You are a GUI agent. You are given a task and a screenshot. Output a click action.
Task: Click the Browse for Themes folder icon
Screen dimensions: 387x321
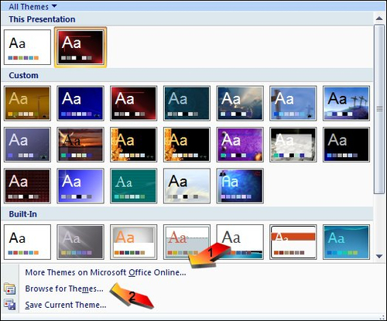click(10, 289)
